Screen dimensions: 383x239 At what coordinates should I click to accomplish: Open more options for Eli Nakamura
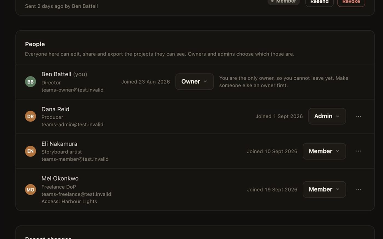tap(358, 151)
